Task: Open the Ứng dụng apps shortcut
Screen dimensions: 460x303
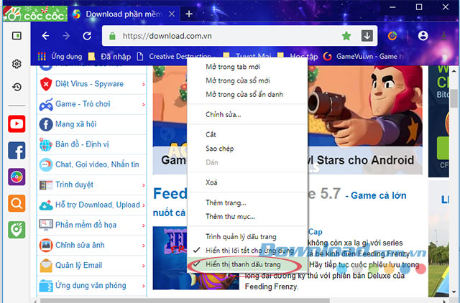Action: [60, 56]
